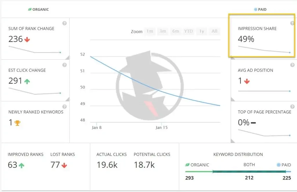Switch to the Paid section header
Screen dimensions: 297x192
click(x=262, y=10)
